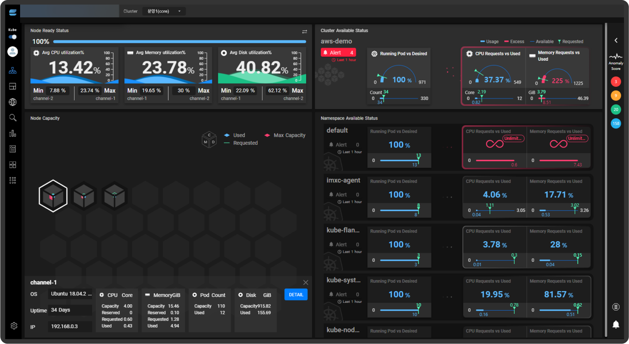This screenshot has width=629, height=344.
Task: Select the highlighted first node hexagon cube
Action: tap(53, 196)
